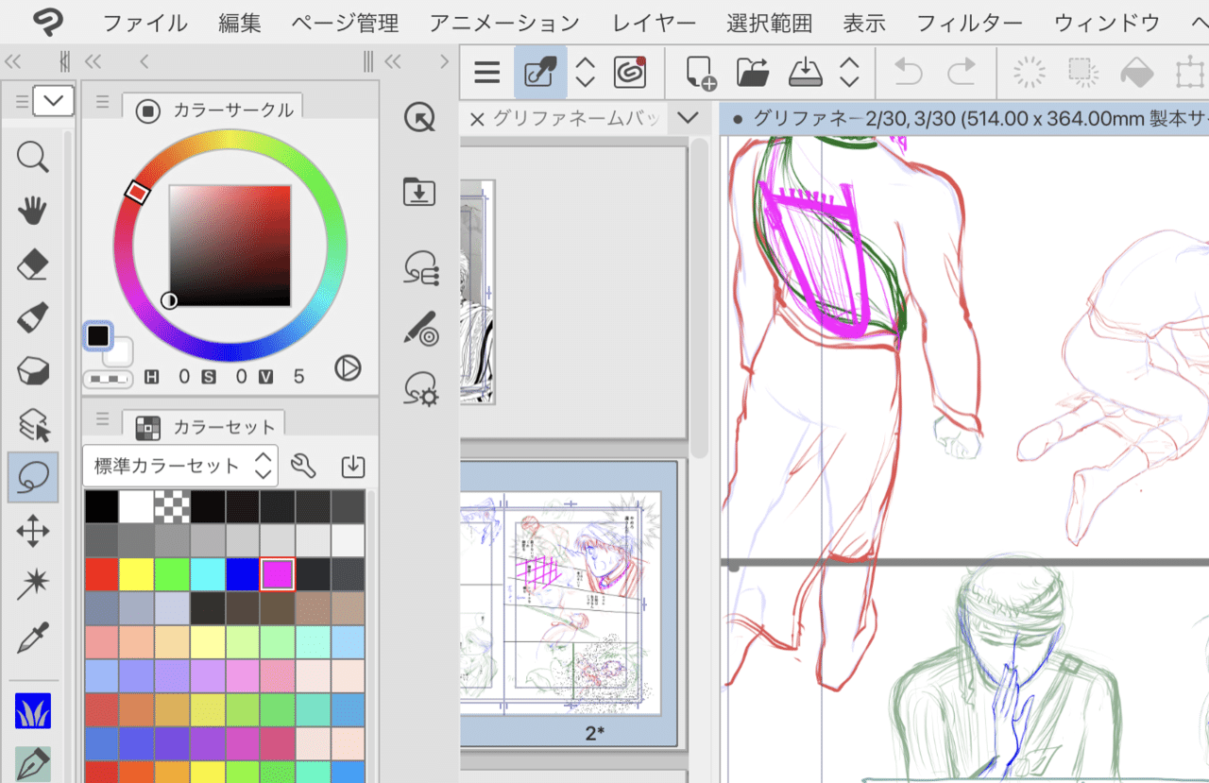The width and height of the screenshot is (1209, 783).
Task: Click the dashed selection-area toolbar icon
Action: [1082, 73]
